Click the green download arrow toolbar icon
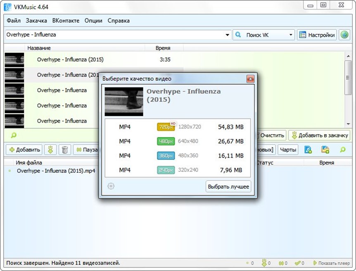Viewport: 356px width, 271px height. tap(50, 150)
